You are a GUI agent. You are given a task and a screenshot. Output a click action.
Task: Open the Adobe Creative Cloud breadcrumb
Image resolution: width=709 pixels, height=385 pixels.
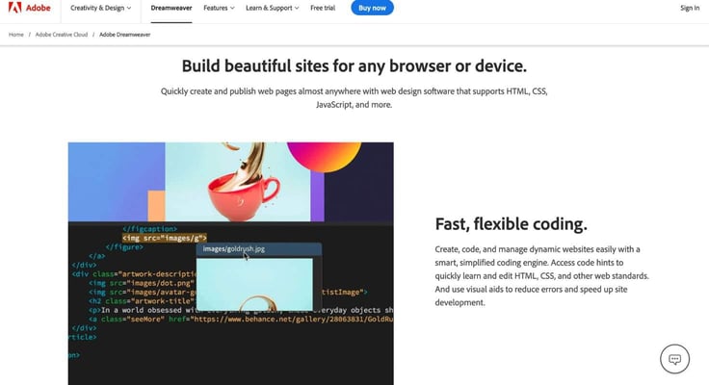coord(62,35)
